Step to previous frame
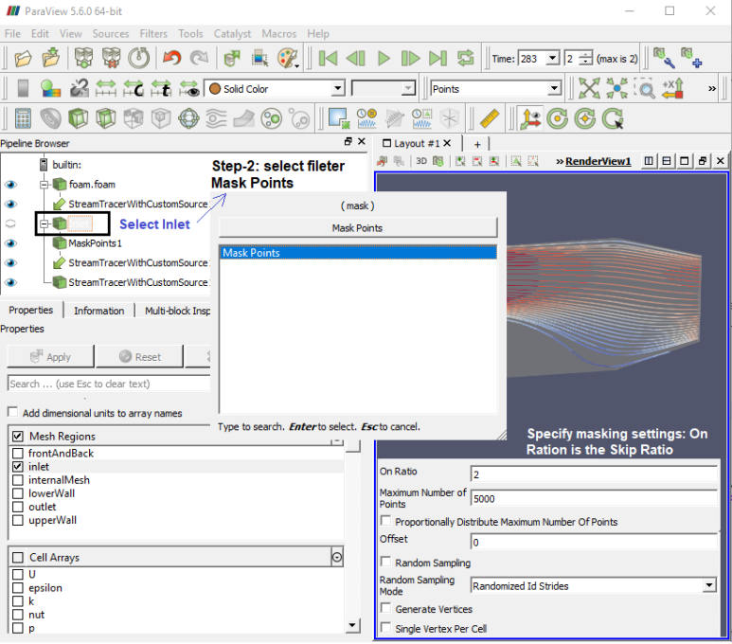The height and width of the screenshot is (644, 732). pyautogui.click(x=355, y=59)
